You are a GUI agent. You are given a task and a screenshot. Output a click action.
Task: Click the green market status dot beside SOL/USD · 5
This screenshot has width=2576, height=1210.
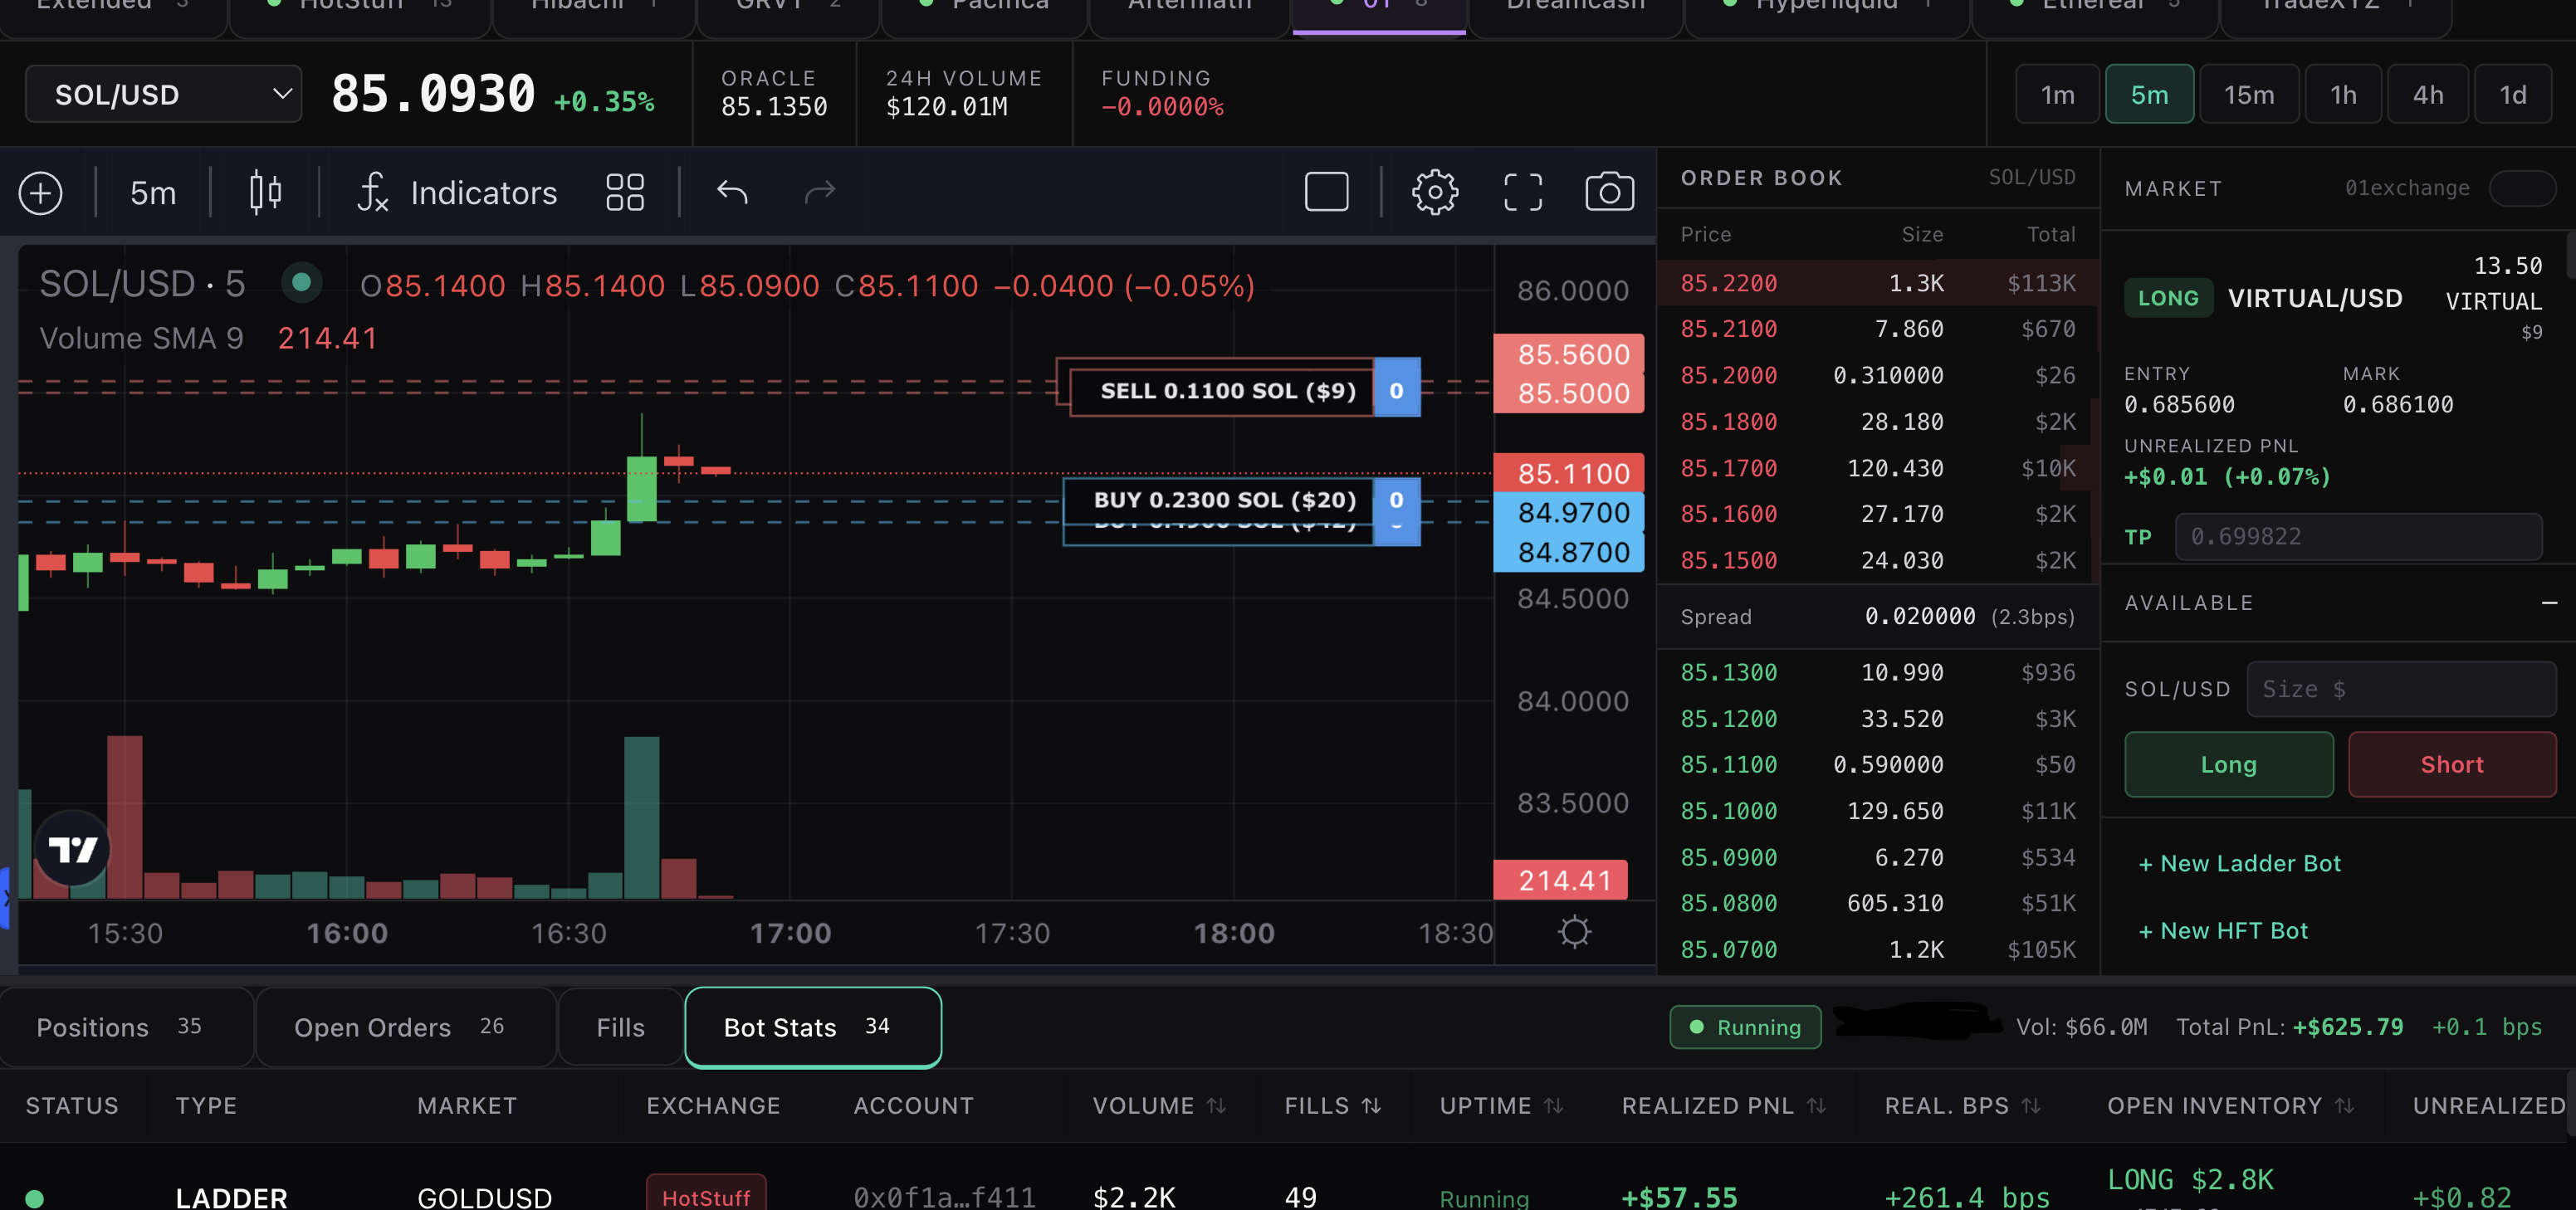[301, 283]
